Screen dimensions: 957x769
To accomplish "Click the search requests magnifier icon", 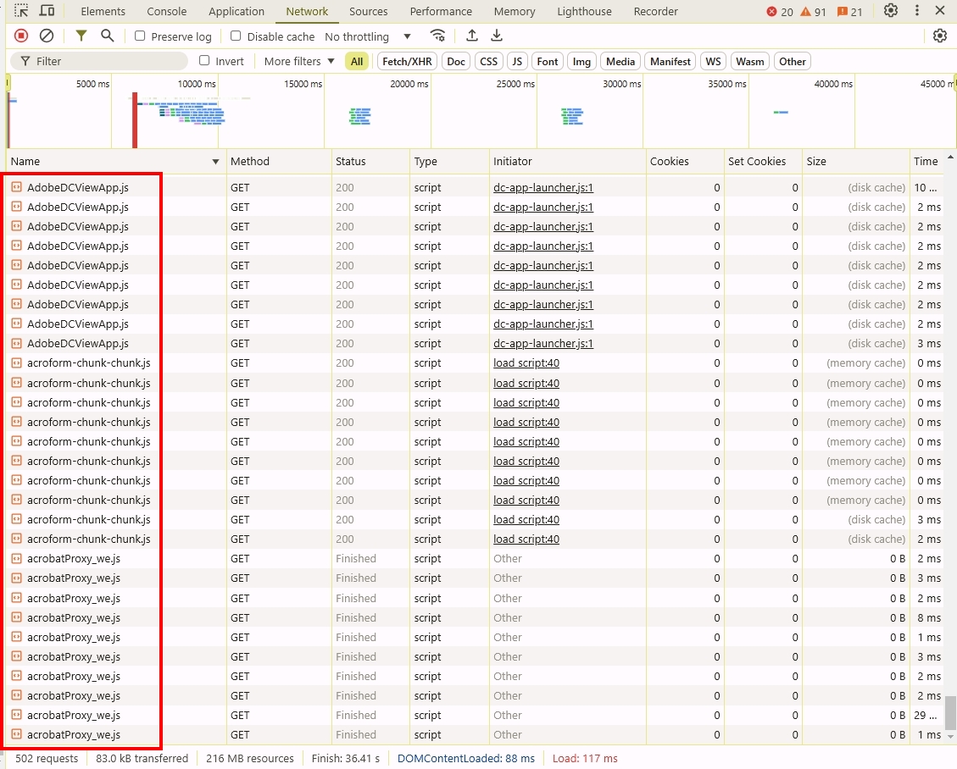I will [105, 36].
